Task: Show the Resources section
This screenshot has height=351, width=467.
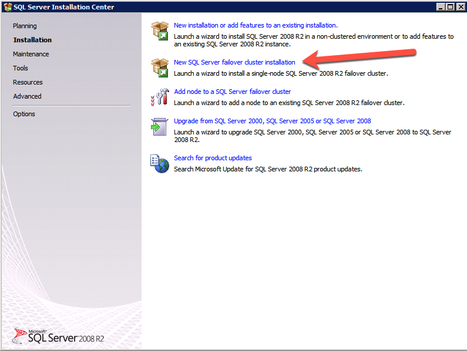Action: (28, 82)
